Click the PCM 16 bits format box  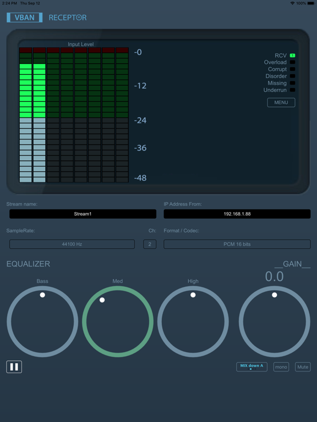[x=237, y=244]
